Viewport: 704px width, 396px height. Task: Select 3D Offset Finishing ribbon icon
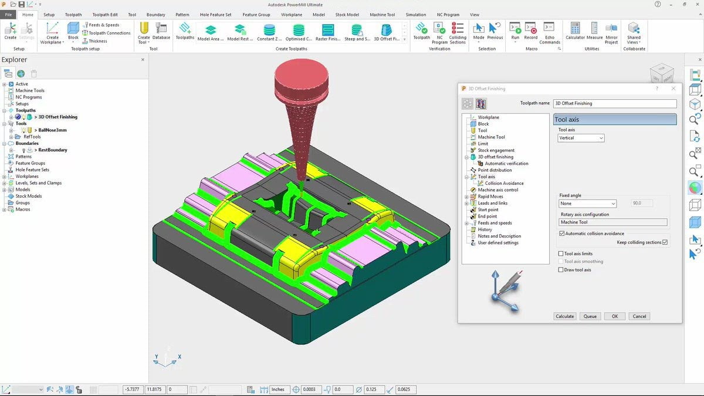387,32
